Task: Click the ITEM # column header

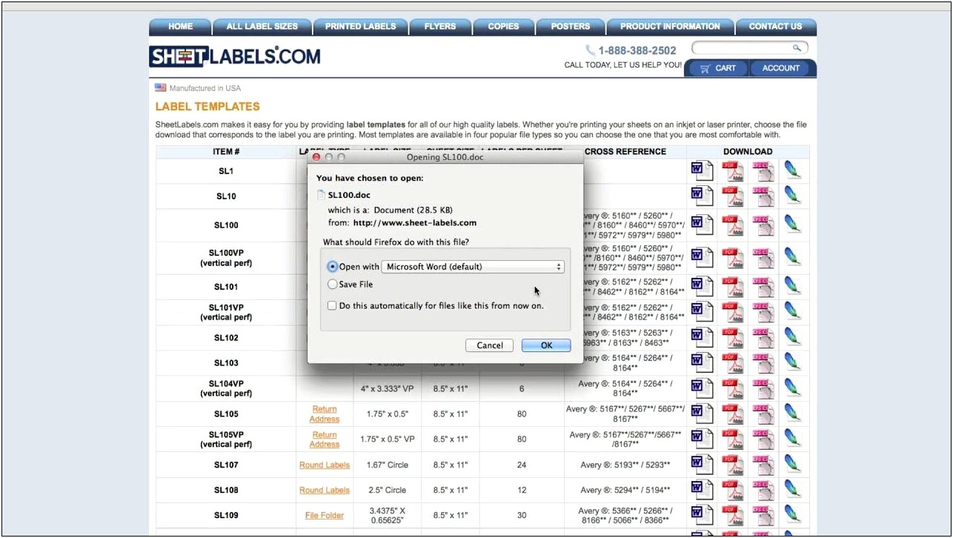Action: 226,152
